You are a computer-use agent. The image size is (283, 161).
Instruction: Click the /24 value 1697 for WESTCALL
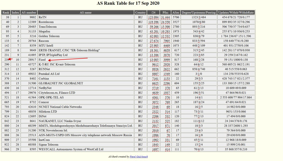pos(155,149)
